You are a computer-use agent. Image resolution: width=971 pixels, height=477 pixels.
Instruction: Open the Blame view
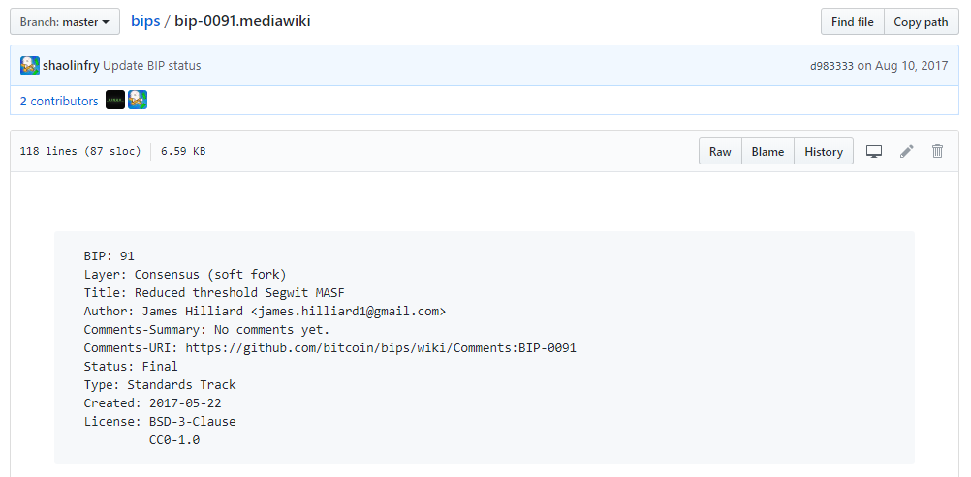(x=767, y=151)
